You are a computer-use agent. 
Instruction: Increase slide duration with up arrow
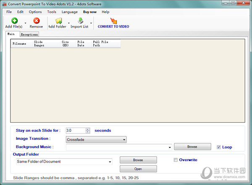88,129
